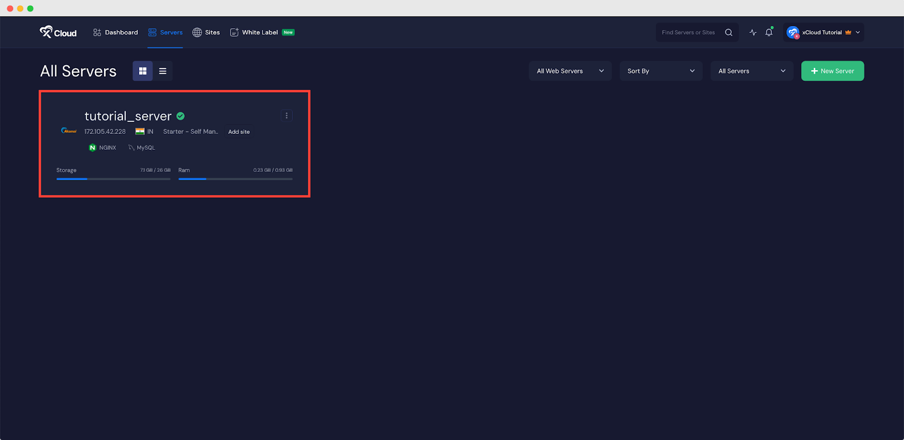Go to the Dashboard tab
Viewport: 904px width, 440px height.
coord(116,32)
